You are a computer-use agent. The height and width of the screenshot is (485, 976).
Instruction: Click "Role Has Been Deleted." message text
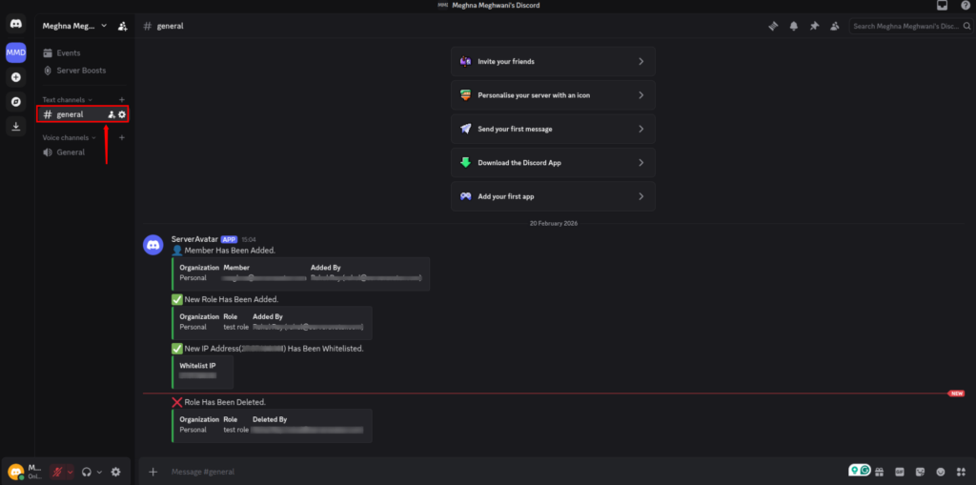point(225,402)
